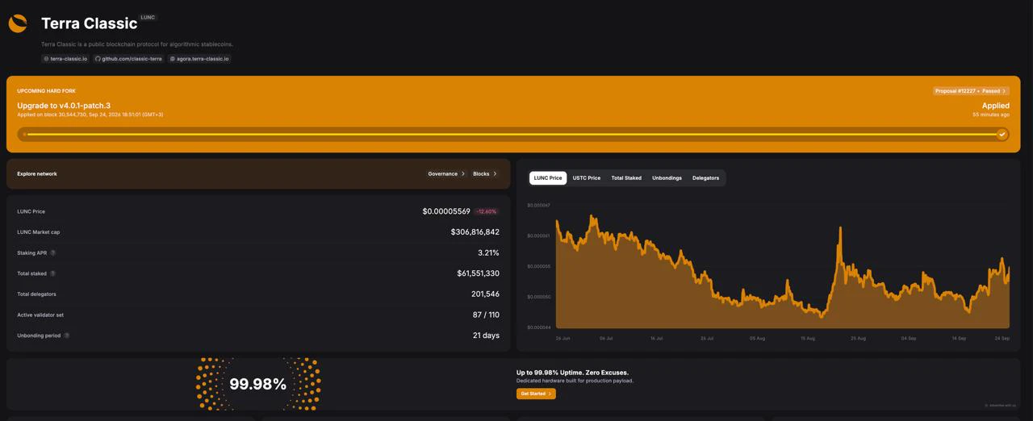1033x421 pixels.
Task: Click the 21 days unbonding value
Action: pyautogui.click(x=486, y=336)
